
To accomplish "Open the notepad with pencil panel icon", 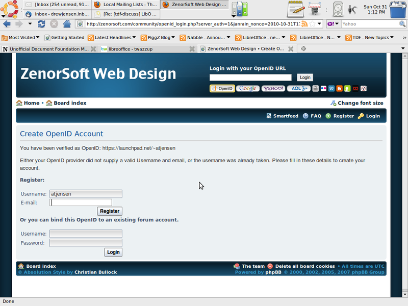I will coord(296,9).
